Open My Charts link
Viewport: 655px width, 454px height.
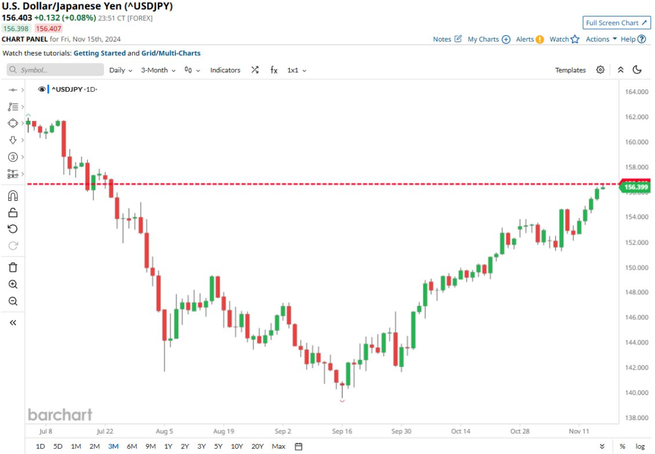(489, 39)
